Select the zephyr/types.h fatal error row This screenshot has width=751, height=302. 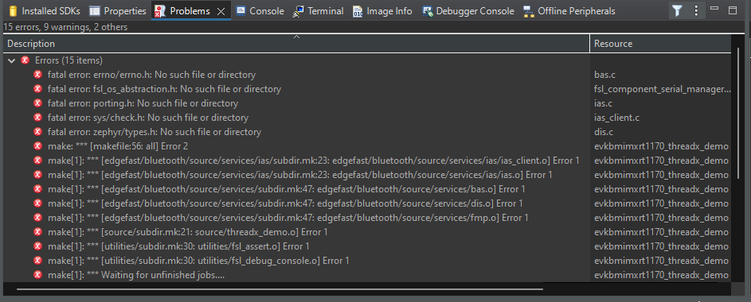(x=367, y=132)
